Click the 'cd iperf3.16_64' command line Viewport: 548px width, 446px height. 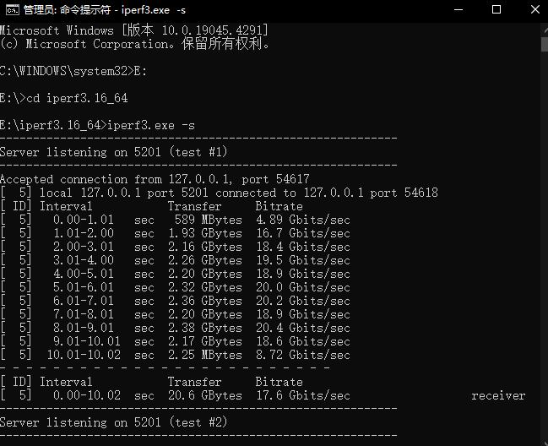tap(63, 98)
